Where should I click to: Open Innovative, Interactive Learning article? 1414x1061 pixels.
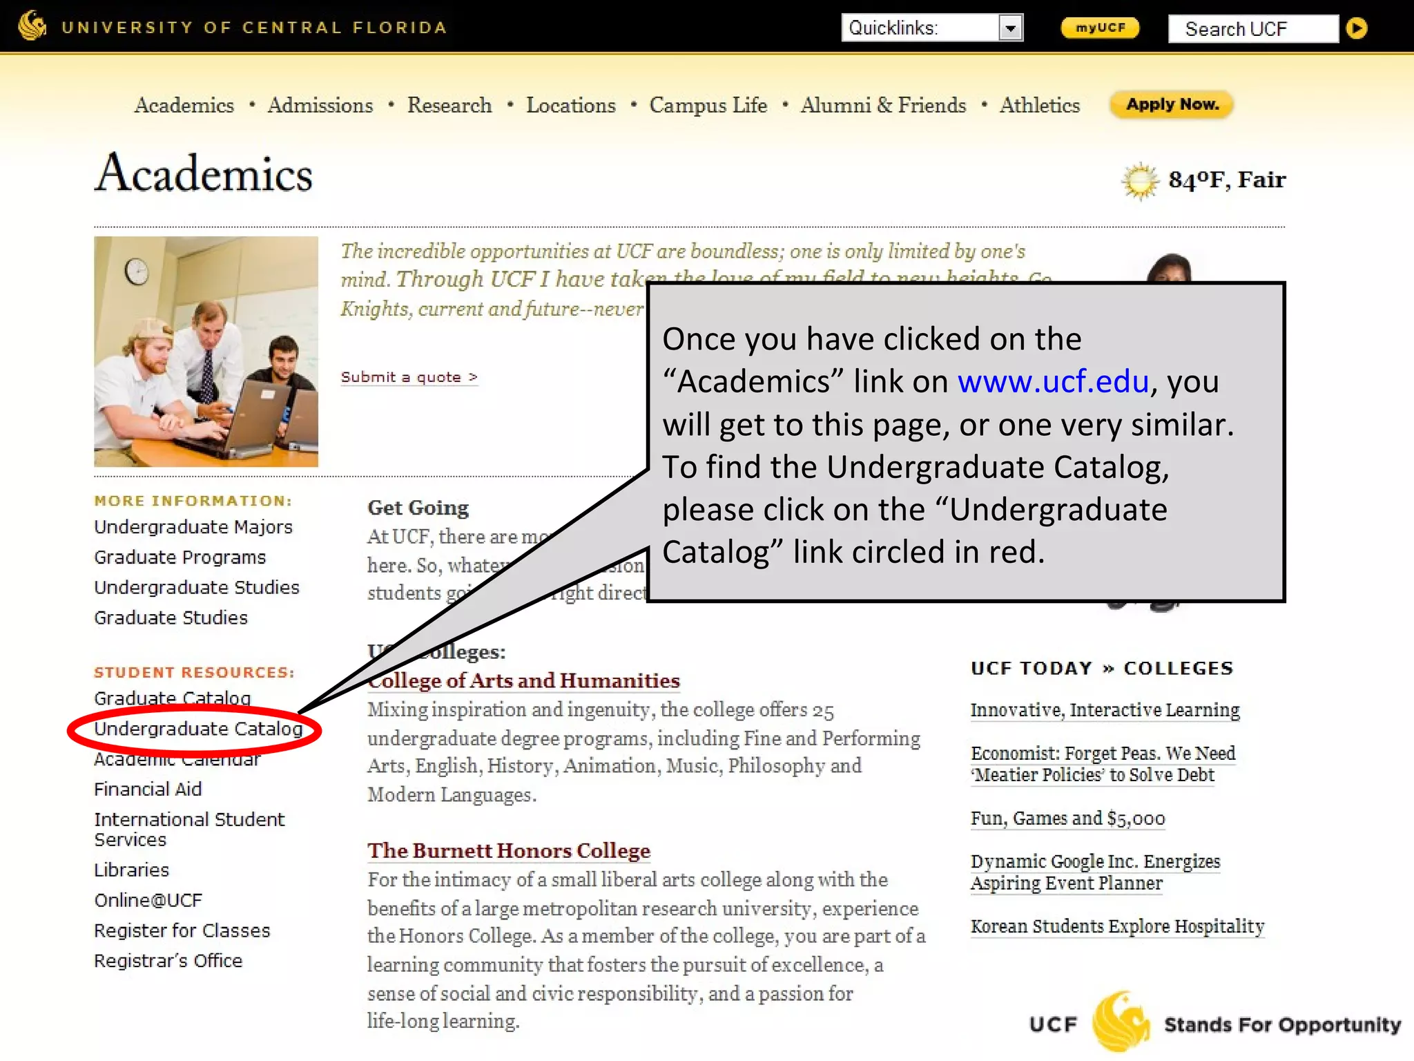(1105, 710)
